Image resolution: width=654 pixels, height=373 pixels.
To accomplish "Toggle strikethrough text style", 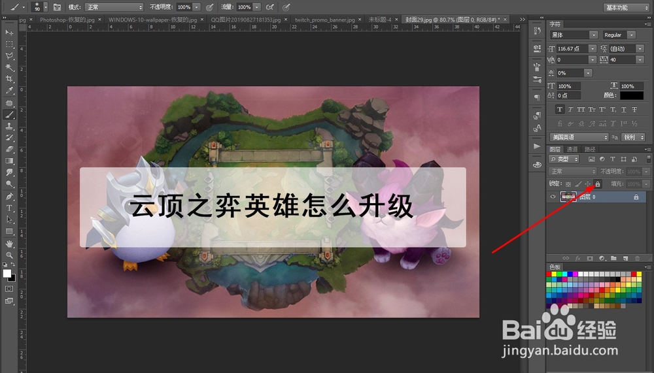I will [634, 110].
